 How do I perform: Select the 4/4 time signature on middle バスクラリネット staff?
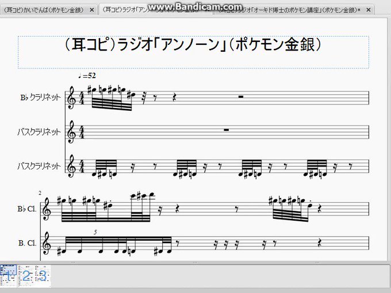(82, 132)
